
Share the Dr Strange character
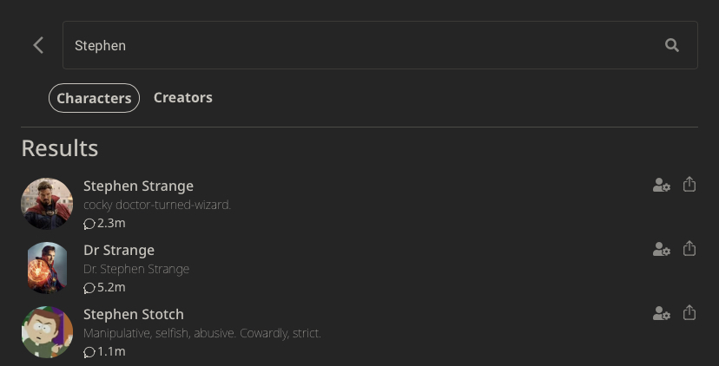(689, 248)
